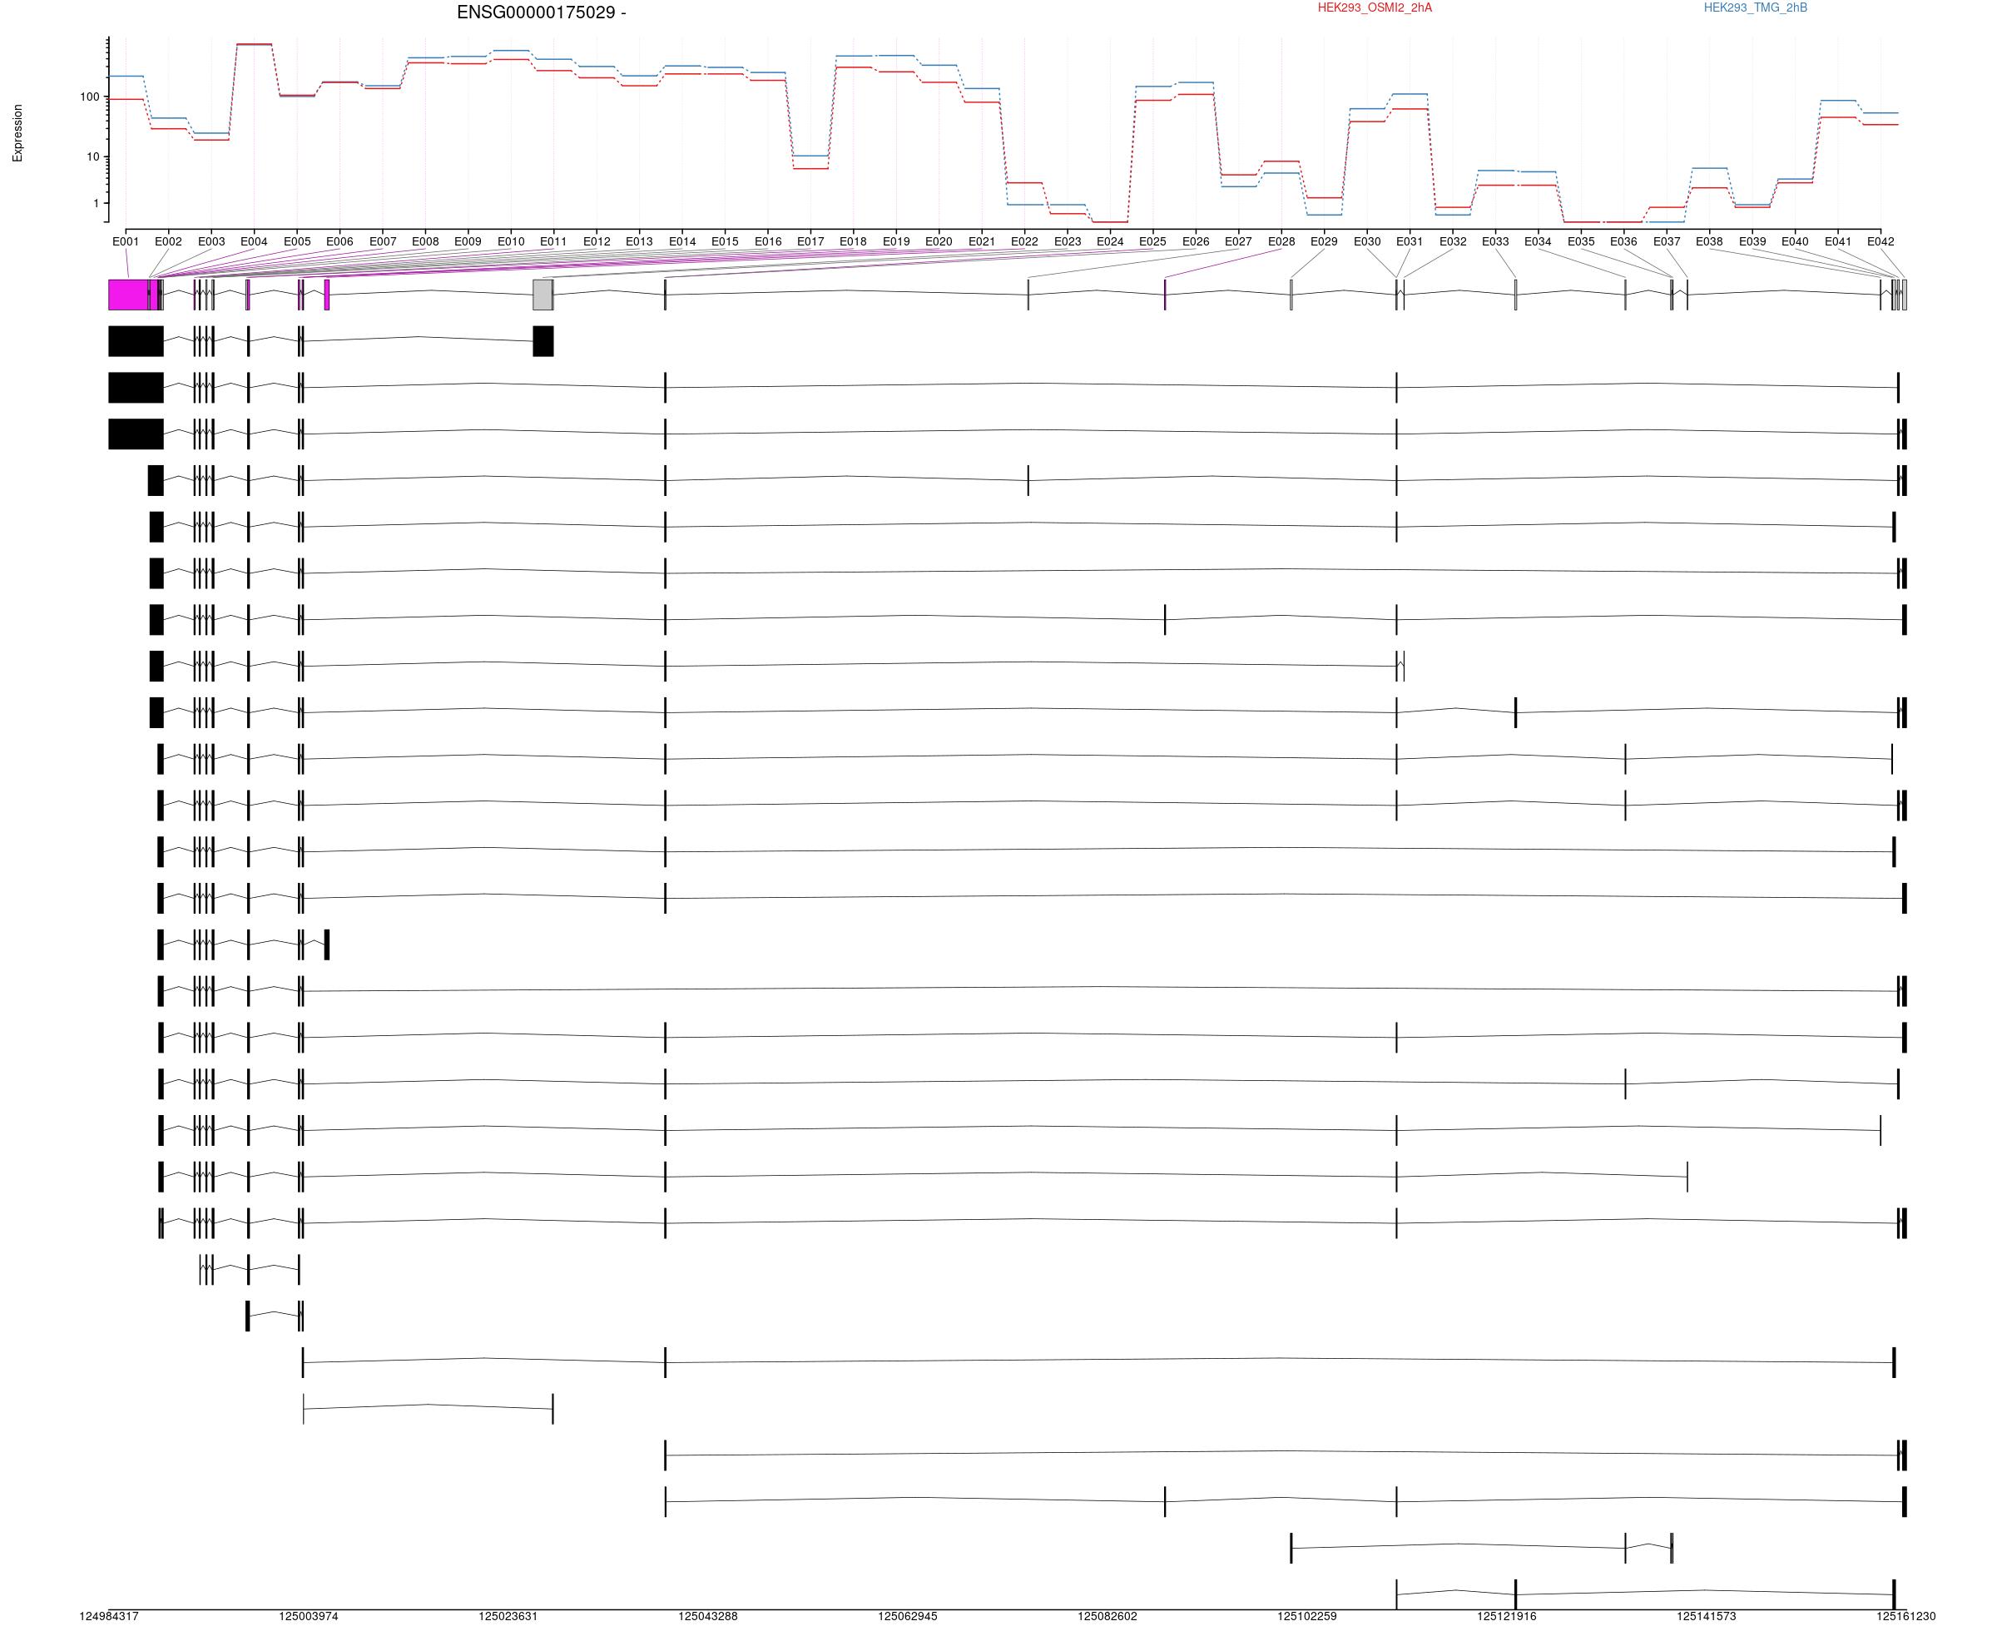Screen dimensions: 1997x1631
Task: Click exon label E007
Action: pos(382,241)
